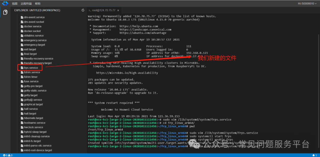The height and width of the screenshot is (157, 320).
Task: Click the app logo icon at top-left
Action: click(5, 4)
